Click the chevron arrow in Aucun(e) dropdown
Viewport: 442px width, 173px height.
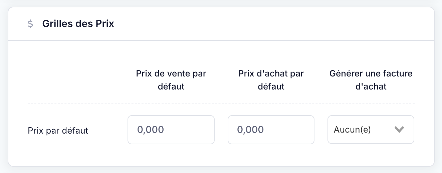[399, 130]
